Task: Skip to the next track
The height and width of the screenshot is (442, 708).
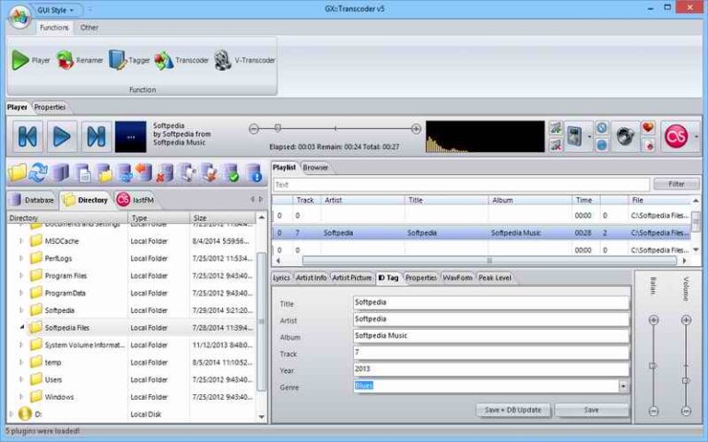Action: point(96,137)
